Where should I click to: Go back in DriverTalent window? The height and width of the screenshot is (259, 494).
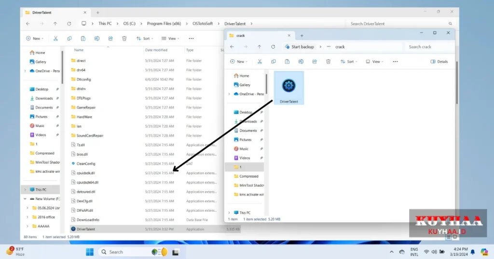point(27,24)
